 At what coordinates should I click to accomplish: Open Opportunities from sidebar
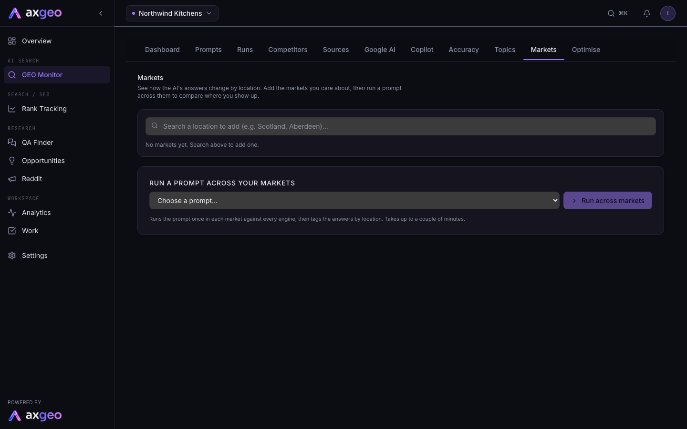57,161
